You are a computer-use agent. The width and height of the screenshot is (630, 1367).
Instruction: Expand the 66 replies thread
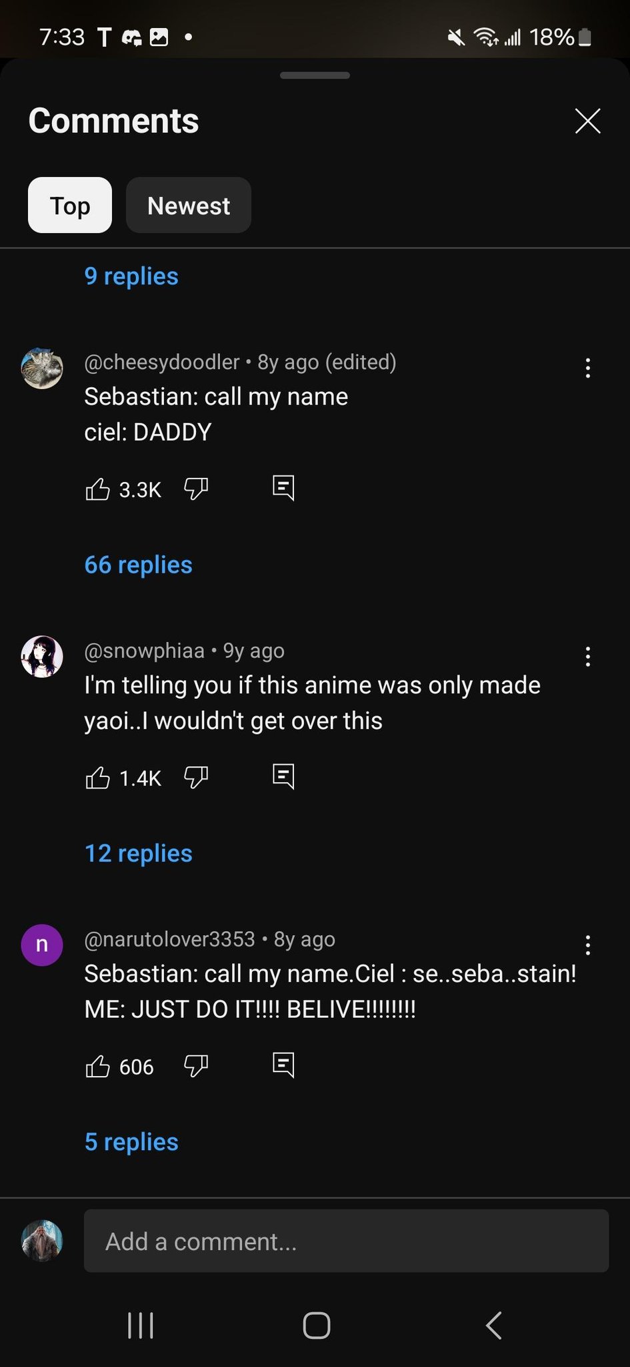pyautogui.click(x=138, y=565)
